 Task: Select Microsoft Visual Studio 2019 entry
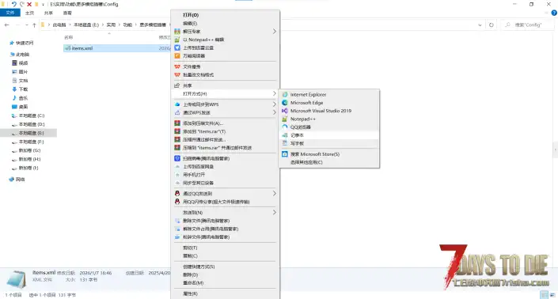(x=329, y=111)
